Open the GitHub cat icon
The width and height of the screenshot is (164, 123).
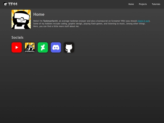tap(69, 47)
